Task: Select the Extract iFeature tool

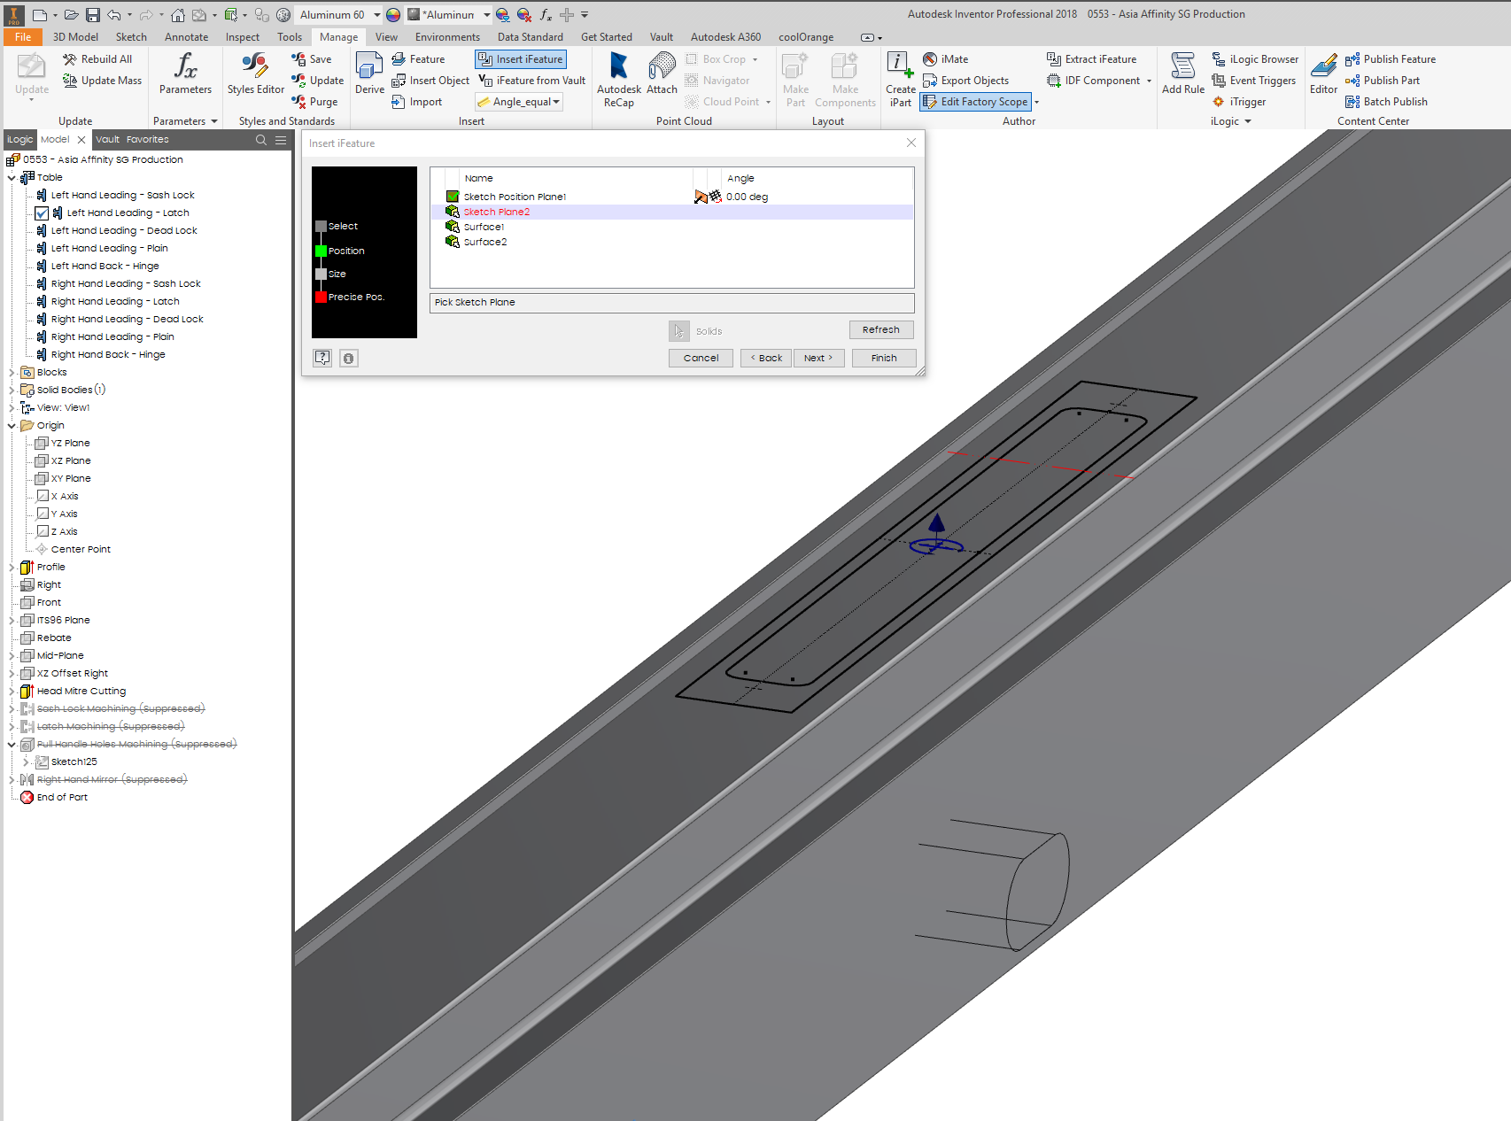Action: click(1095, 58)
